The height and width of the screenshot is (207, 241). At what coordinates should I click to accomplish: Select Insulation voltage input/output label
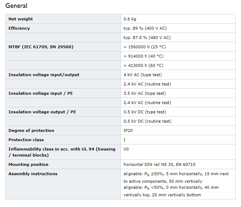pos(44,75)
